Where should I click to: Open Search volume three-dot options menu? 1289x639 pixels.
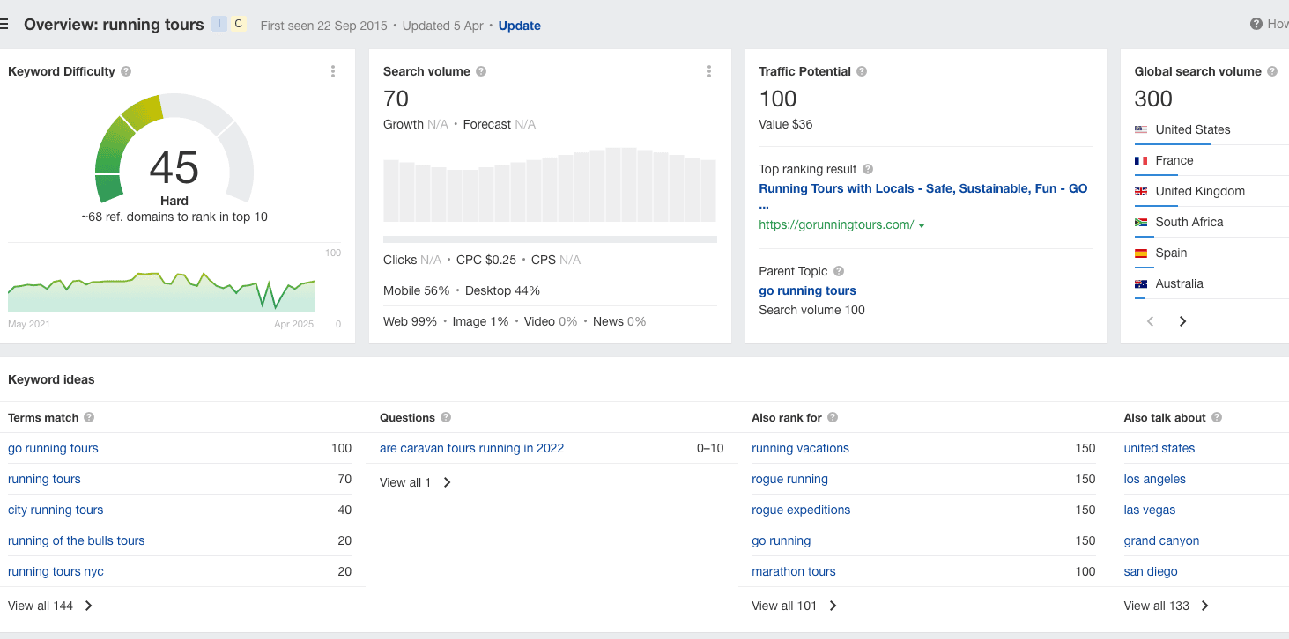(708, 71)
